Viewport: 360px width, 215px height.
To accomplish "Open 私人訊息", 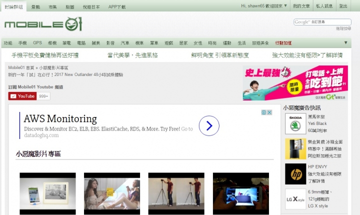I will pyautogui.click(x=324, y=6).
